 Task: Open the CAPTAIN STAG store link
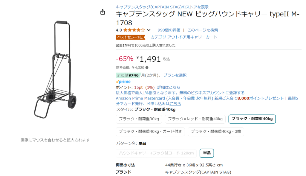click(x=162, y=7)
